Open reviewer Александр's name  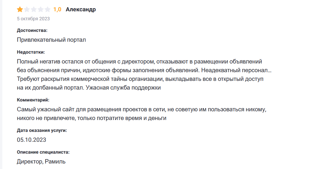[81, 10]
